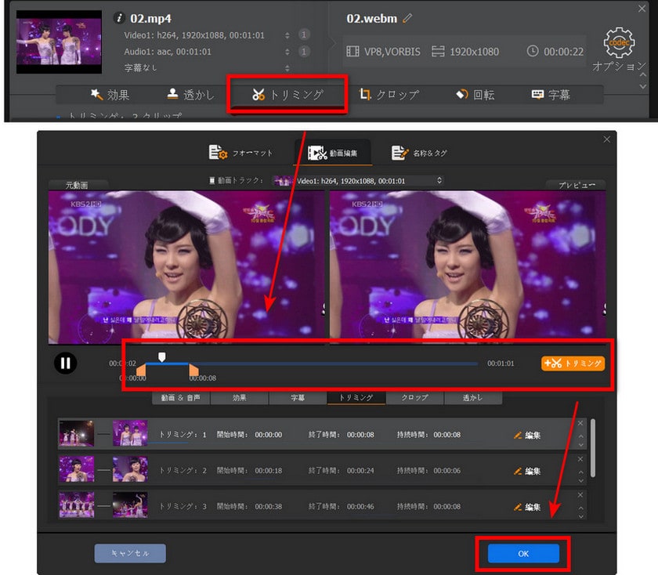The image size is (658, 575).
Task: Switch to the 名称&タグ tab
Action: [x=419, y=153]
